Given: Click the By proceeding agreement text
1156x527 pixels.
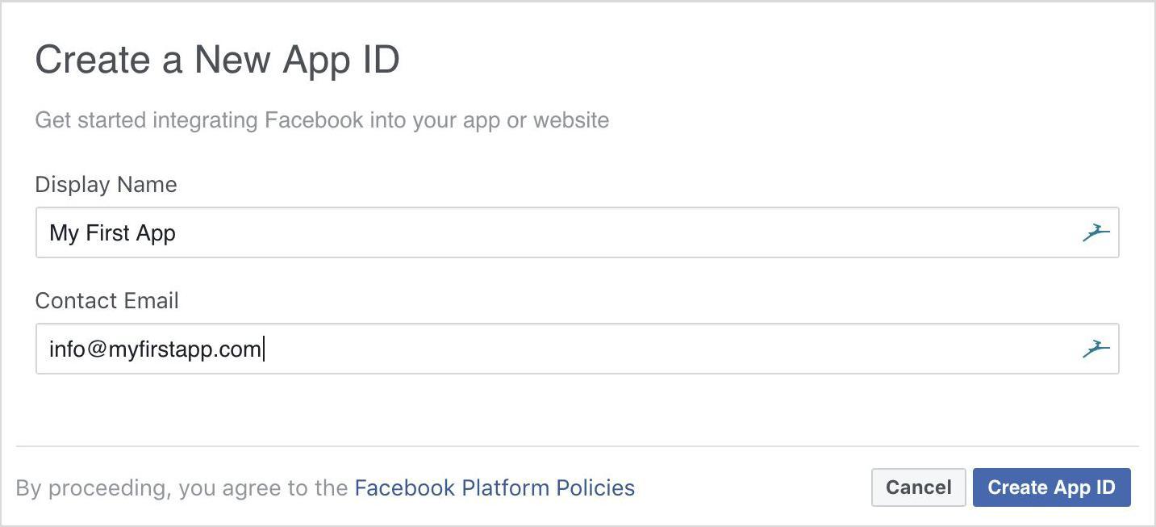Looking at the screenshot, I should [x=182, y=488].
